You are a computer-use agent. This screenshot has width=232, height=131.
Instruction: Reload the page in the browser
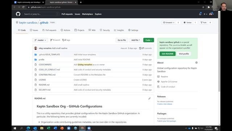23,7
